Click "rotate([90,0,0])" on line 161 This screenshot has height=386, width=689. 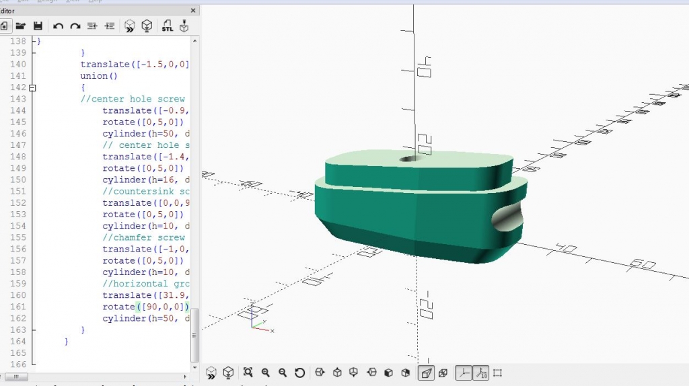(146, 307)
